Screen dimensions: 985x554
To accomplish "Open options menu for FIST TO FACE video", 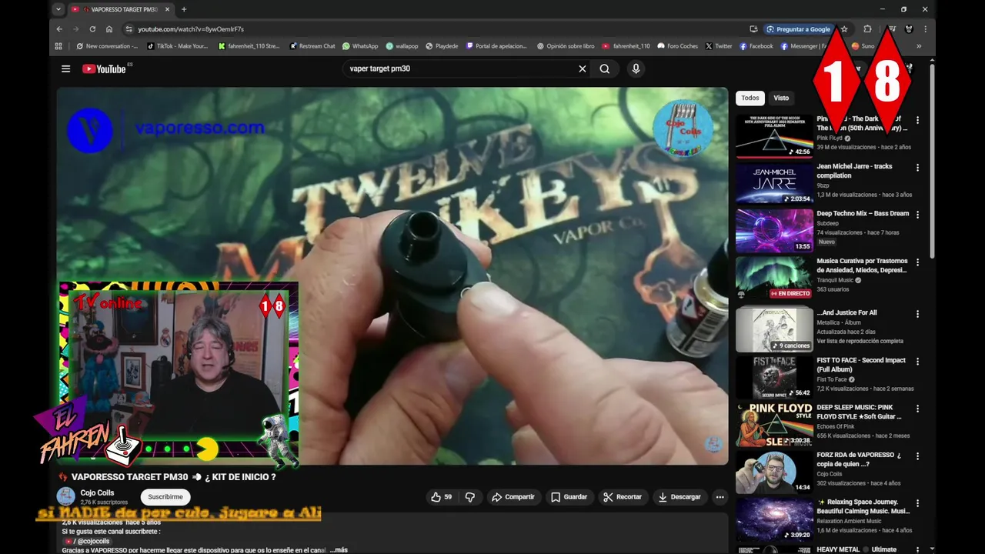I will click(917, 362).
